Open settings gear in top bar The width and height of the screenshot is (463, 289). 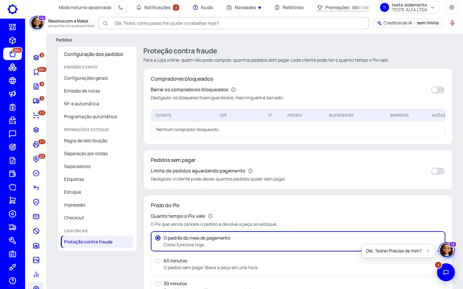(452, 7)
